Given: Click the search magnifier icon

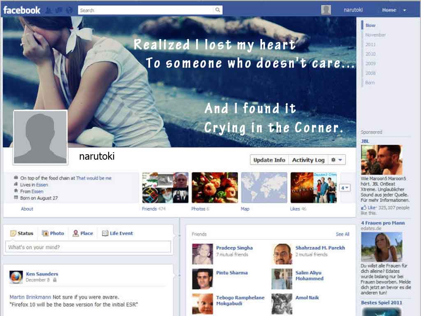Looking at the screenshot, I should (x=217, y=10).
